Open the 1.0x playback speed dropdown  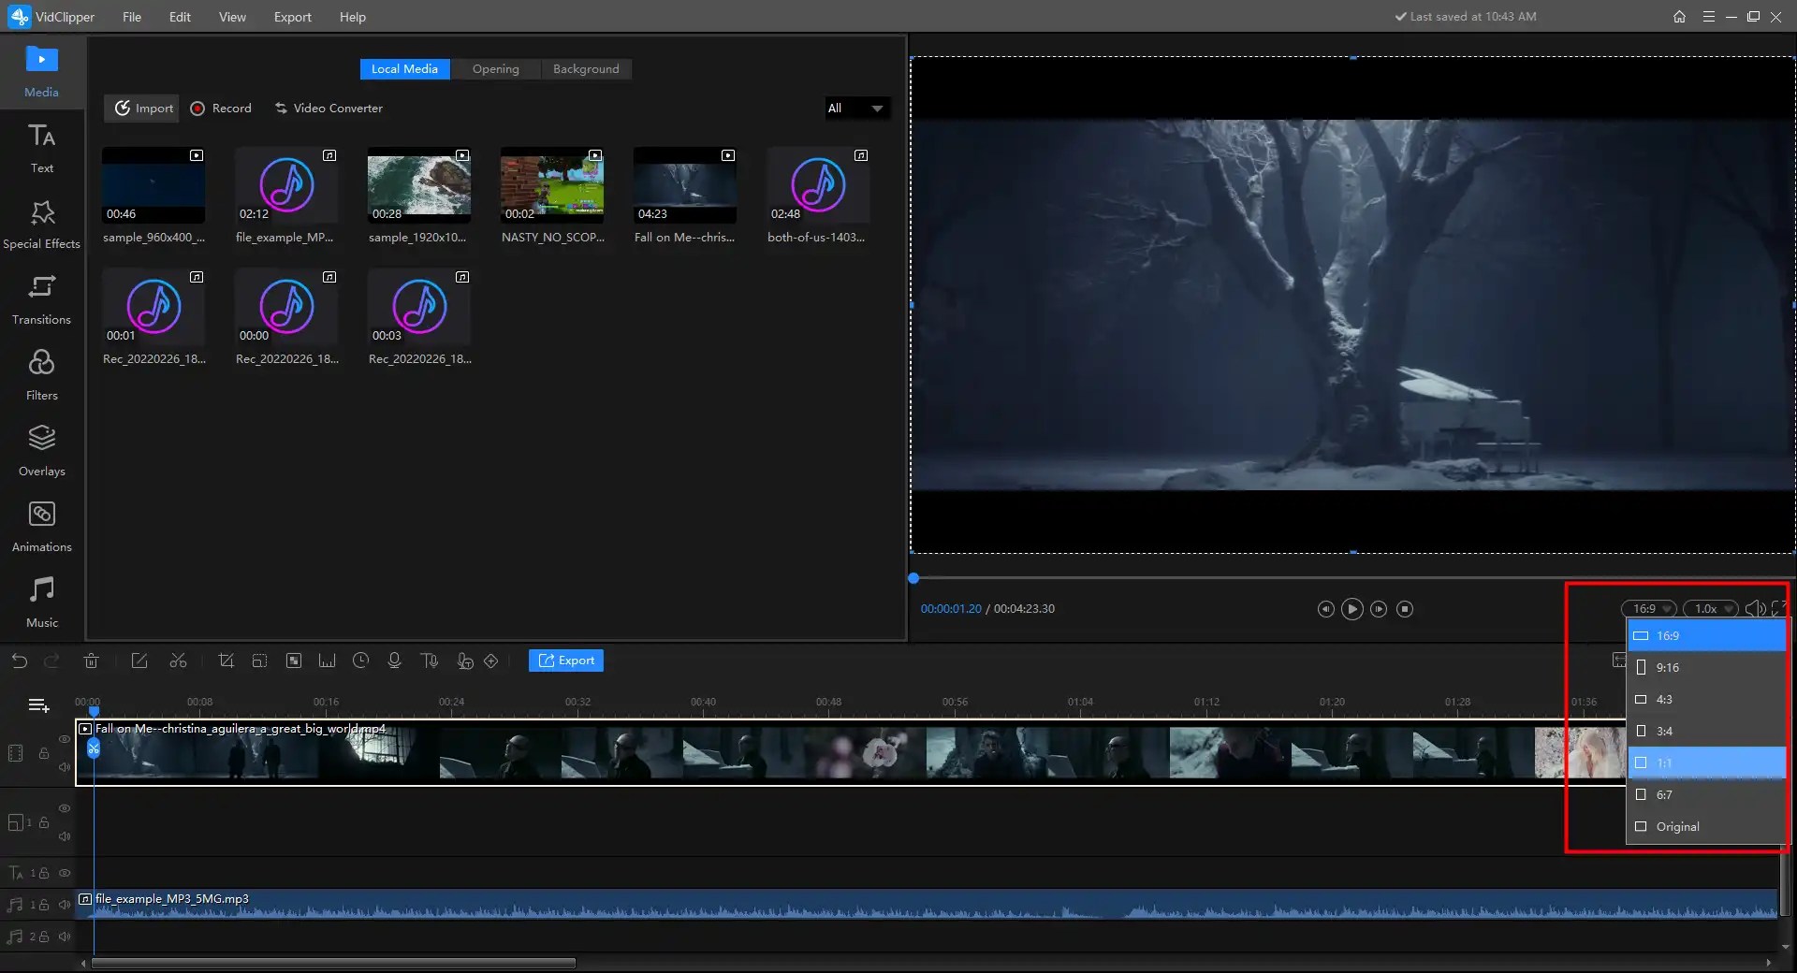[x=1711, y=608]
